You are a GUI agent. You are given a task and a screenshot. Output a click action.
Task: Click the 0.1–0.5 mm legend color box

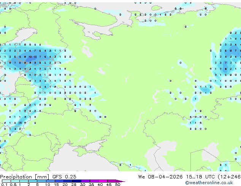6,181
